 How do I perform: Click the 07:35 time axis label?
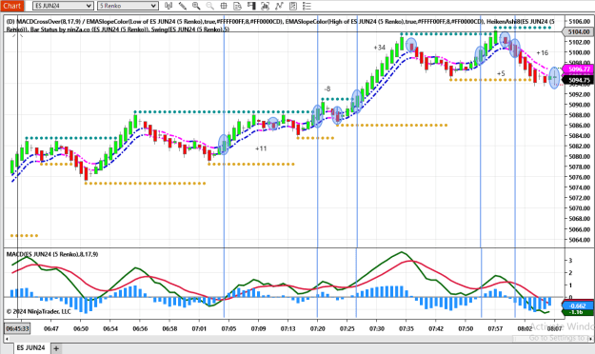pos(407,328)
